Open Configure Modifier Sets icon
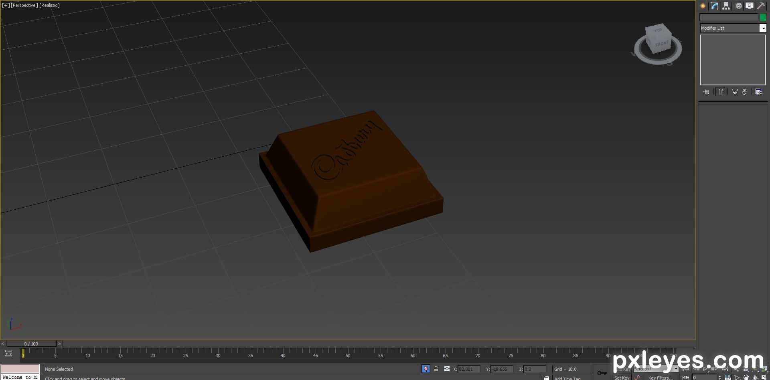The width and height of the screenshot is (770, 380). 758,92
